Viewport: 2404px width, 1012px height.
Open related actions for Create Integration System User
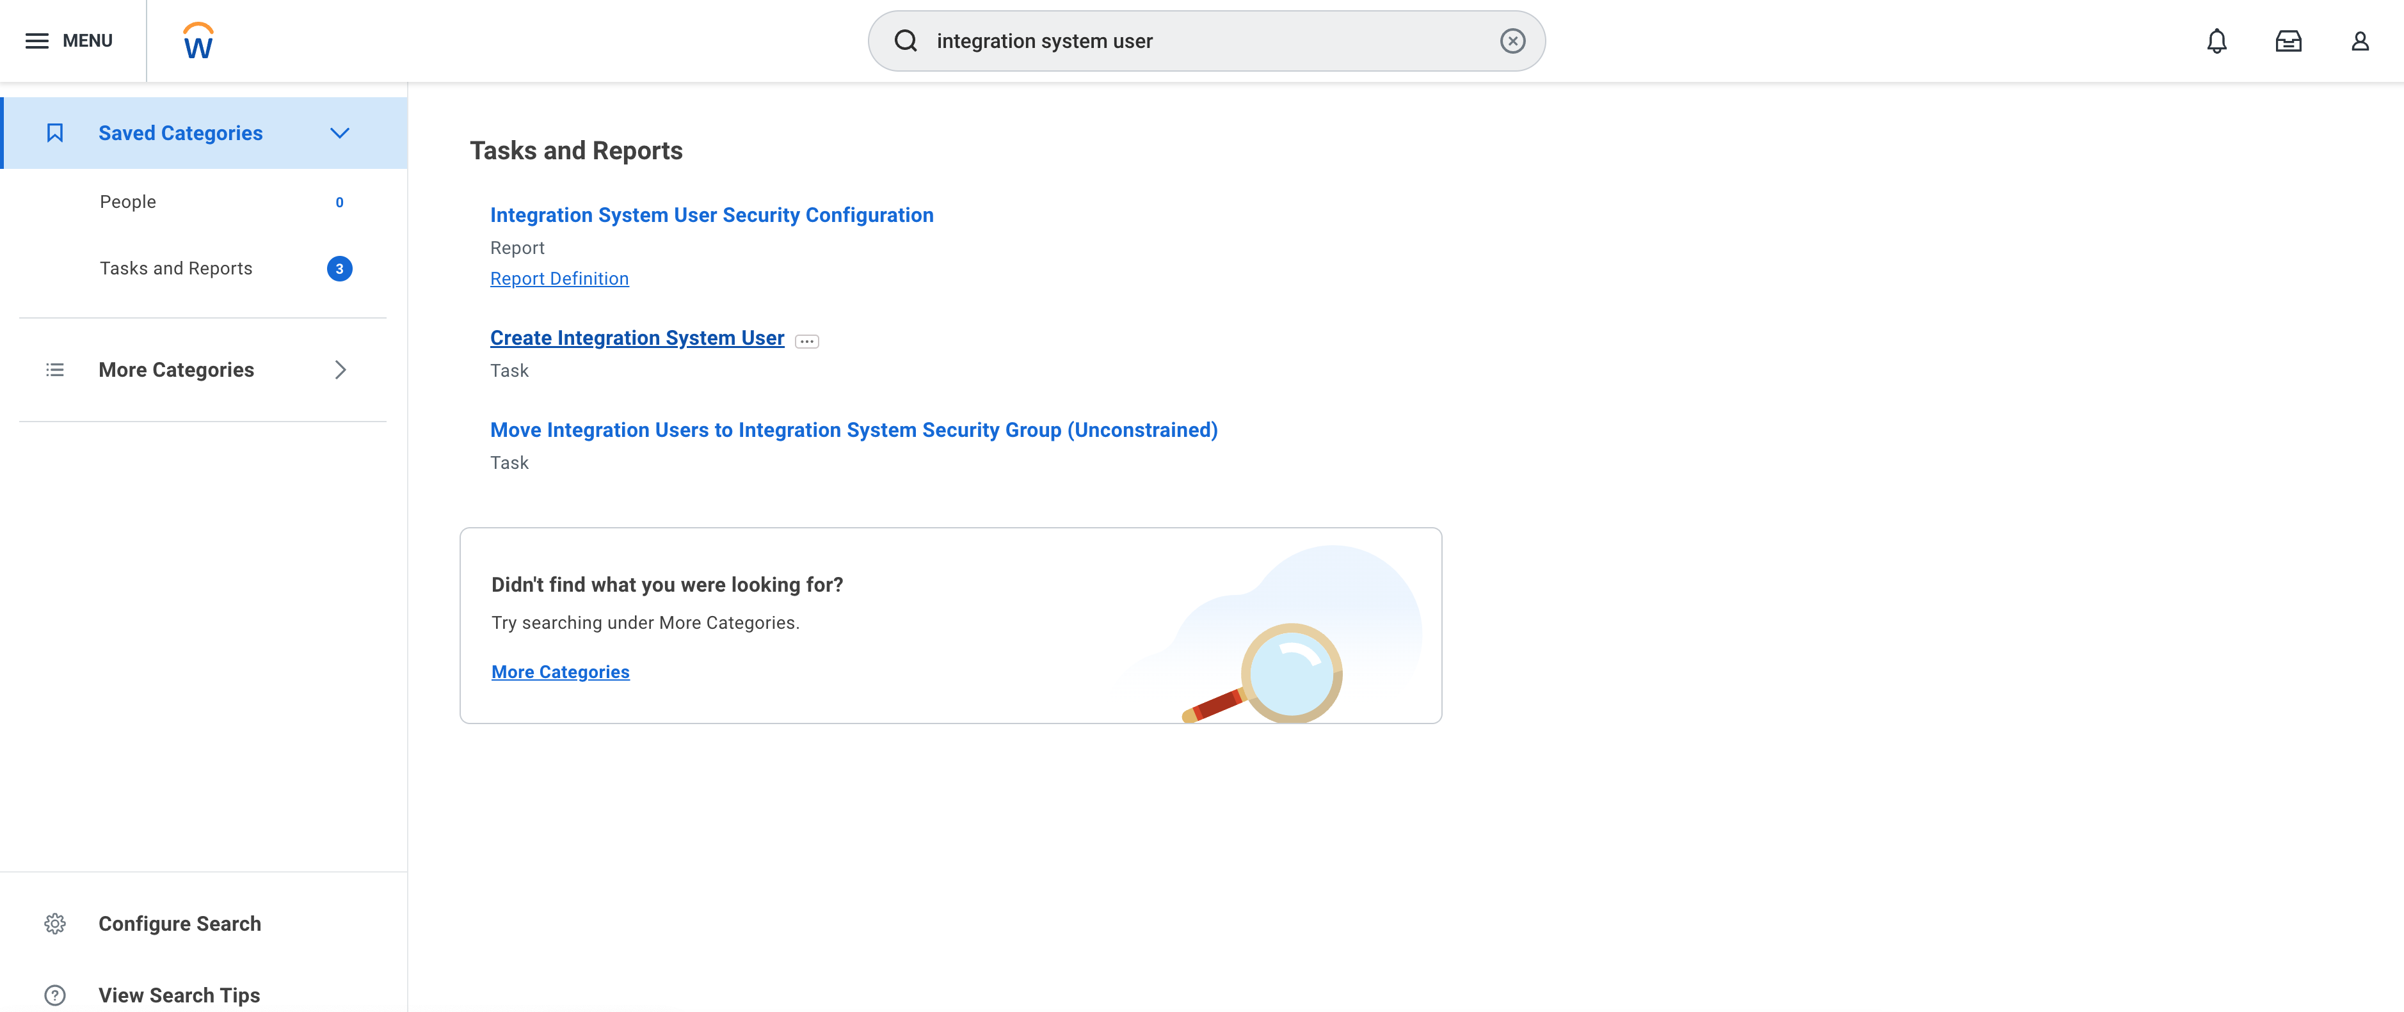(805, 340)
